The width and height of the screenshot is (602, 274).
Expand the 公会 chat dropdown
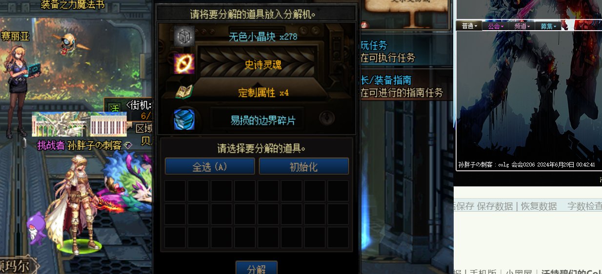(x=496, y=26)
